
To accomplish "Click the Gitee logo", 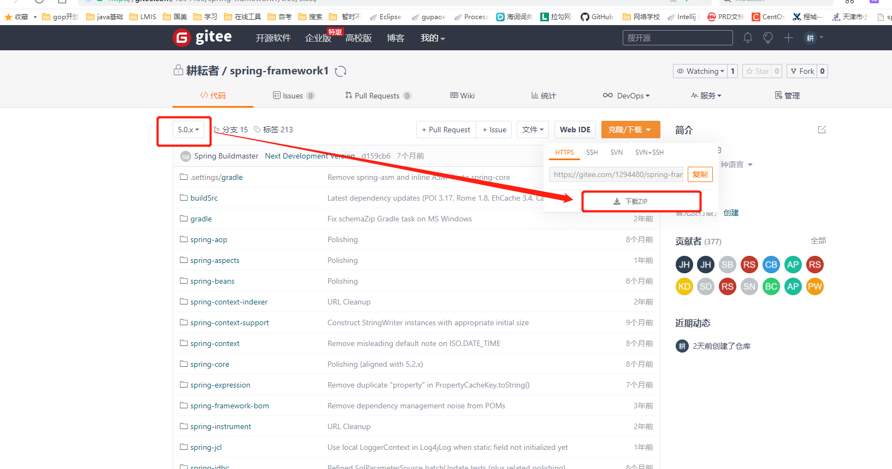I will [202, 38].
